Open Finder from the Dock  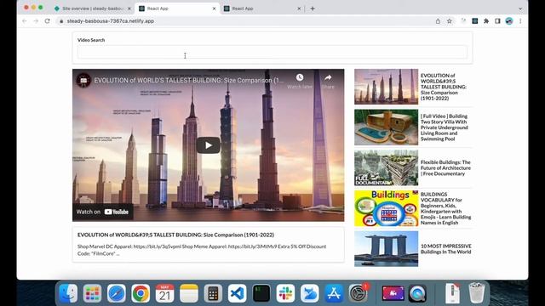click(68, 293)
